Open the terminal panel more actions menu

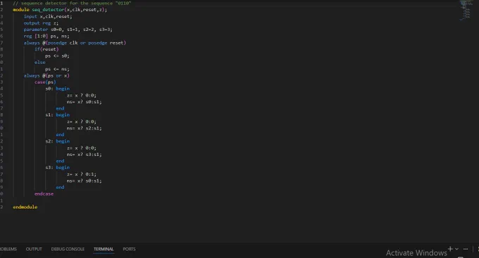466,249
